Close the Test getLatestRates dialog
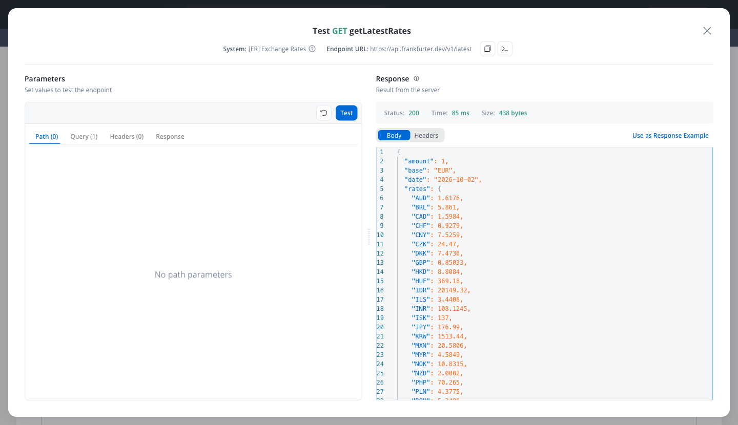This screenshot has height=425, width=738. point(707,31)
